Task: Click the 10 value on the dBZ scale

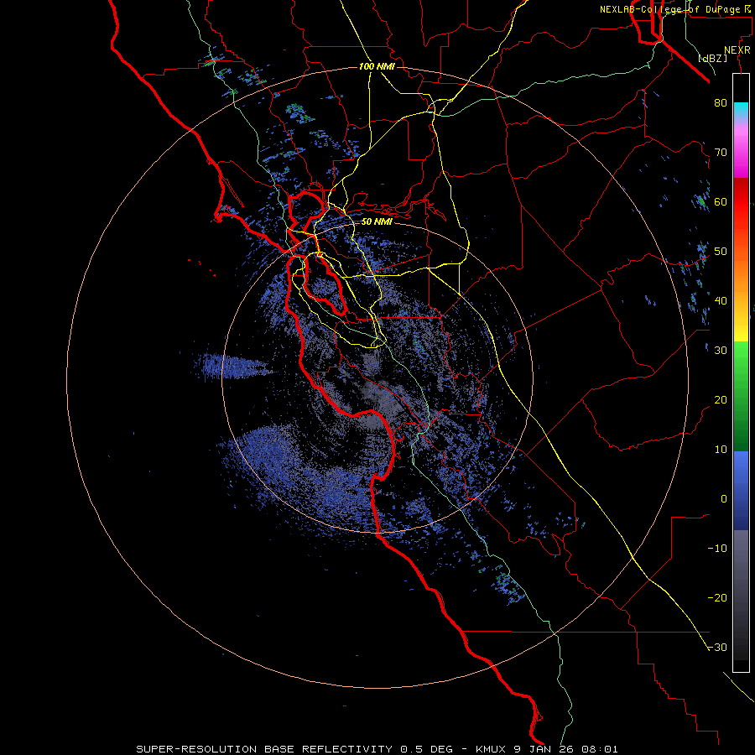Action: pyautogui.click(x=721, y=450)
